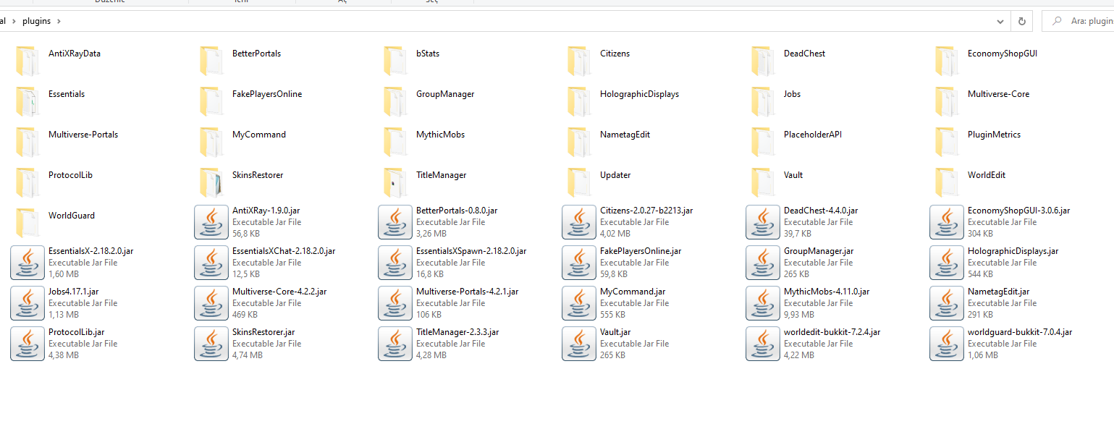Select EconomyShopGUI-3.0.6.jar Java icon
Screen dimensions: 1114x424
click(x=946, y=222)
